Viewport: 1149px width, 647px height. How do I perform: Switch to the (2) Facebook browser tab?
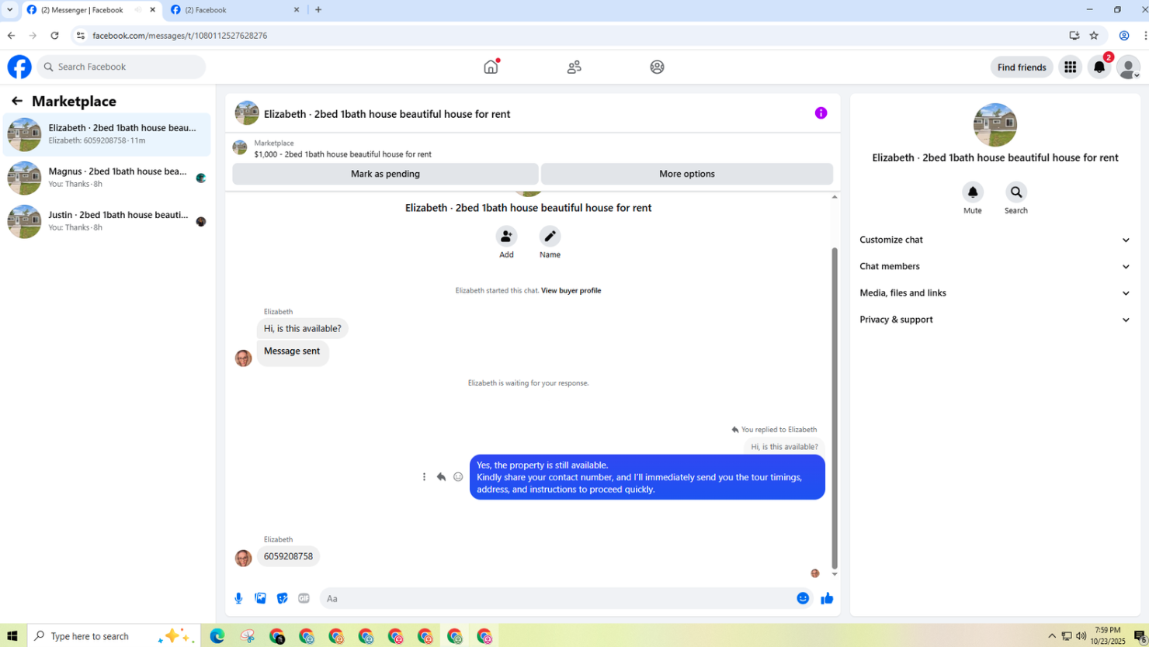point(234,10)
